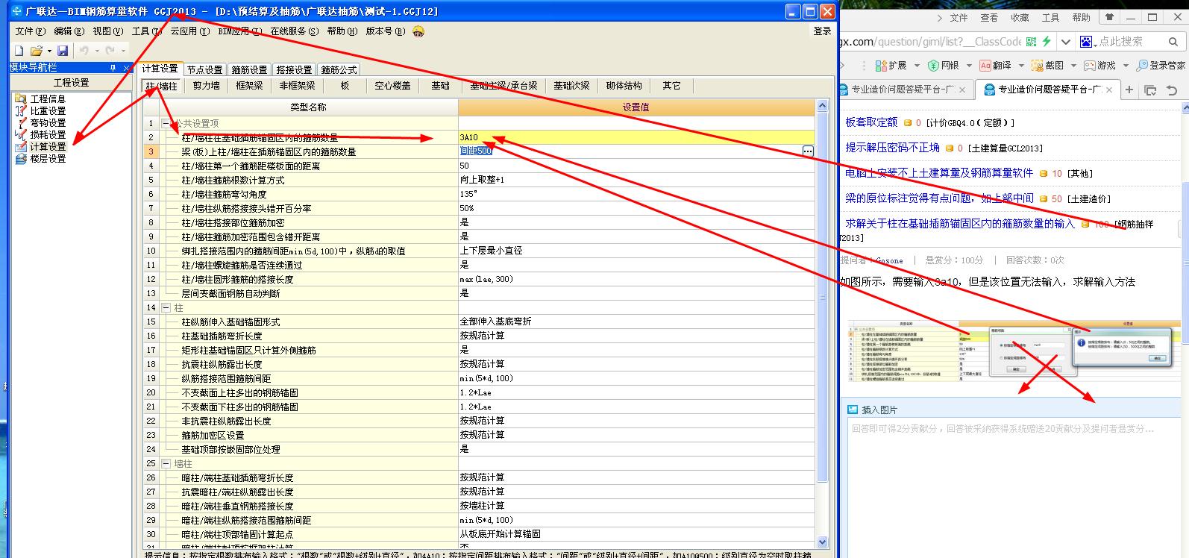Open a new browser tab with plus
The height and width of the screenshot is (558, 1189).
(x=1129, y=90)
